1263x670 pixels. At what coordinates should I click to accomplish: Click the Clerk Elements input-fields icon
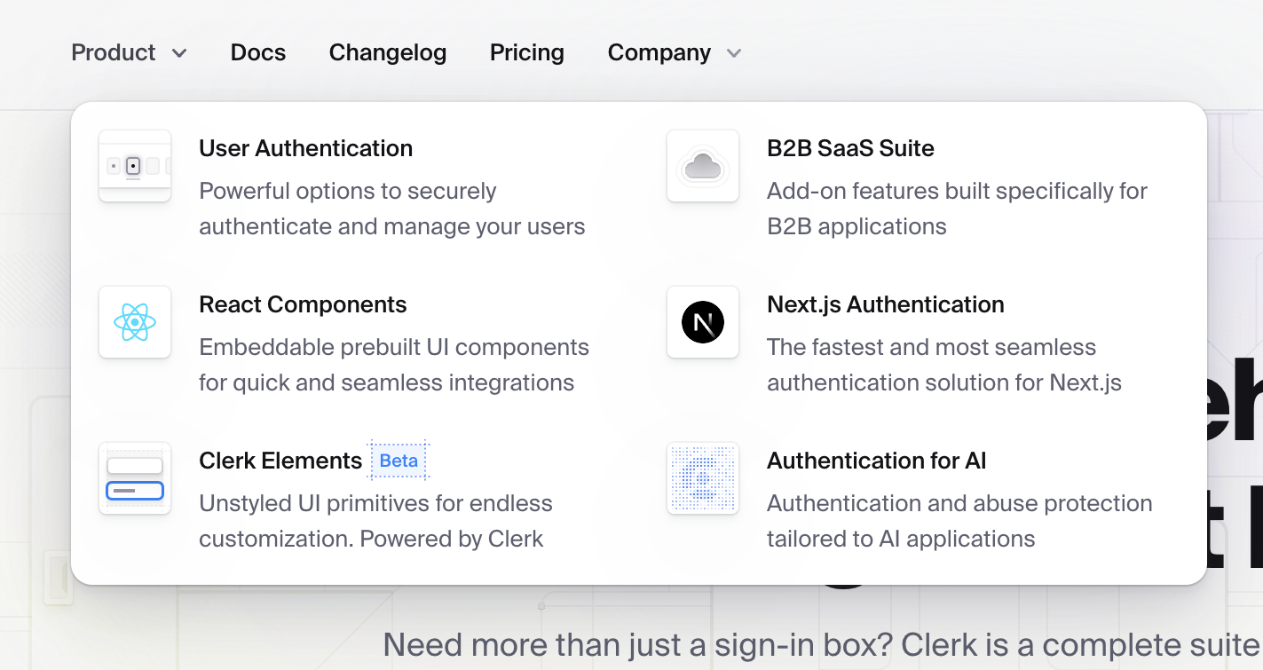pyautogui.click(x=135, y=478)
